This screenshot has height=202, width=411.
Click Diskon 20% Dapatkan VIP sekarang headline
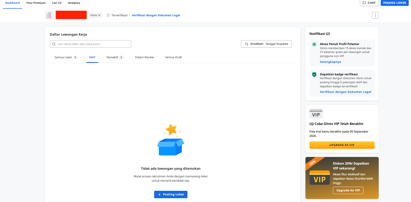pyautogui.click(x=351, y=166)
